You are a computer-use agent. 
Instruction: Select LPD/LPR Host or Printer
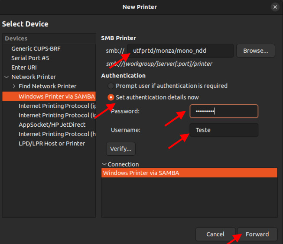coord(52,144)
